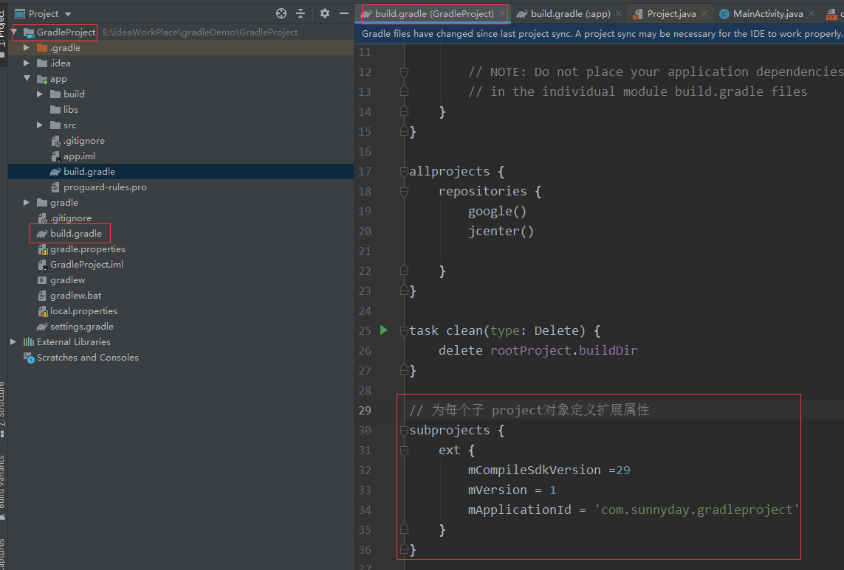This screenshot has width=844, height=570.
Task: Expand the src folder
Action: 40,125
